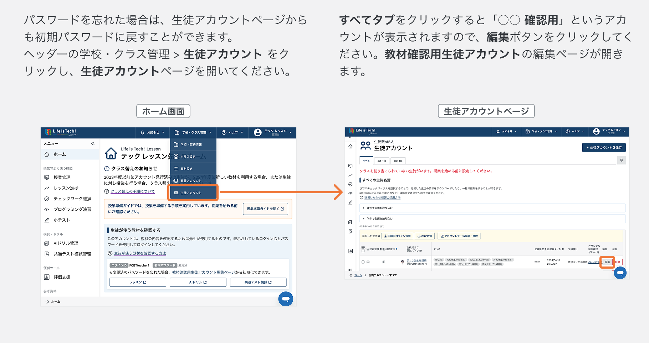
Task: Click the AIドリル external link button
Action: pos(198,282)
